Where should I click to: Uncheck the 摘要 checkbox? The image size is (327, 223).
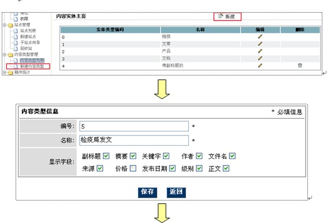coord(133,156)
